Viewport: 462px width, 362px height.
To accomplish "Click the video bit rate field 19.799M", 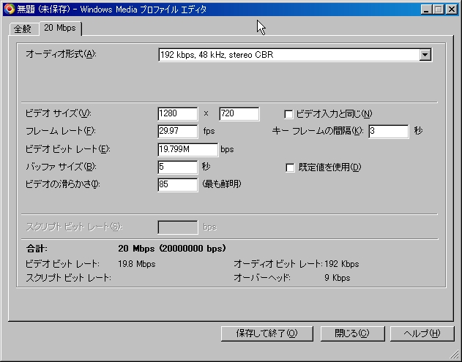I will (188, 149).
